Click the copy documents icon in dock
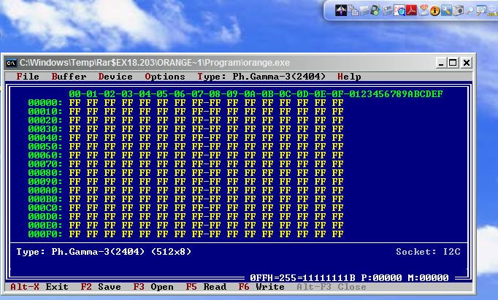 tap(354, 10)
